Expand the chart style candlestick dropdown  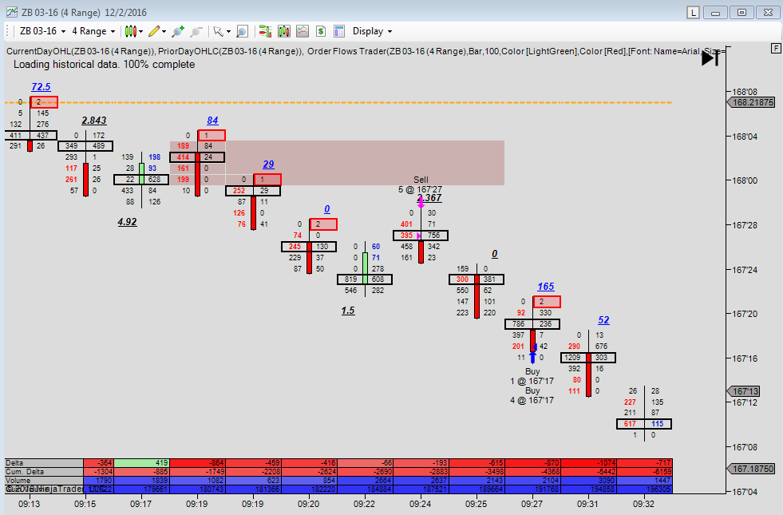click(134, 31)
